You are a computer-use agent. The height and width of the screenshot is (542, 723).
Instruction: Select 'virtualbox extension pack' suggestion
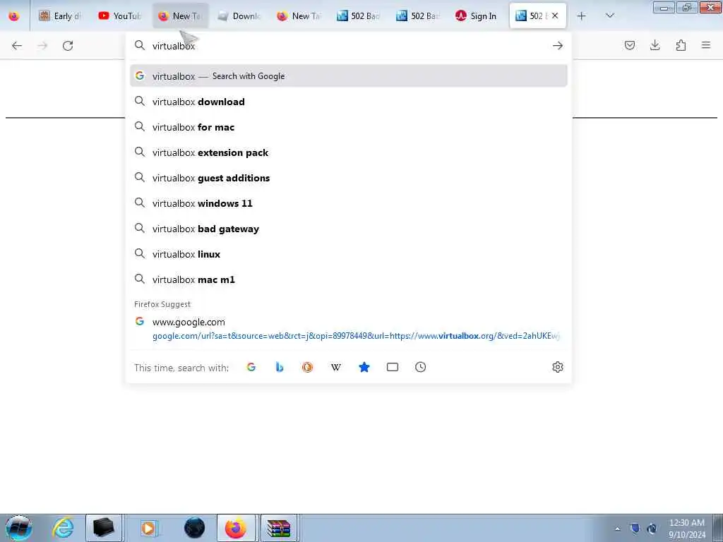pyautogui.click(x=349, y=152)
